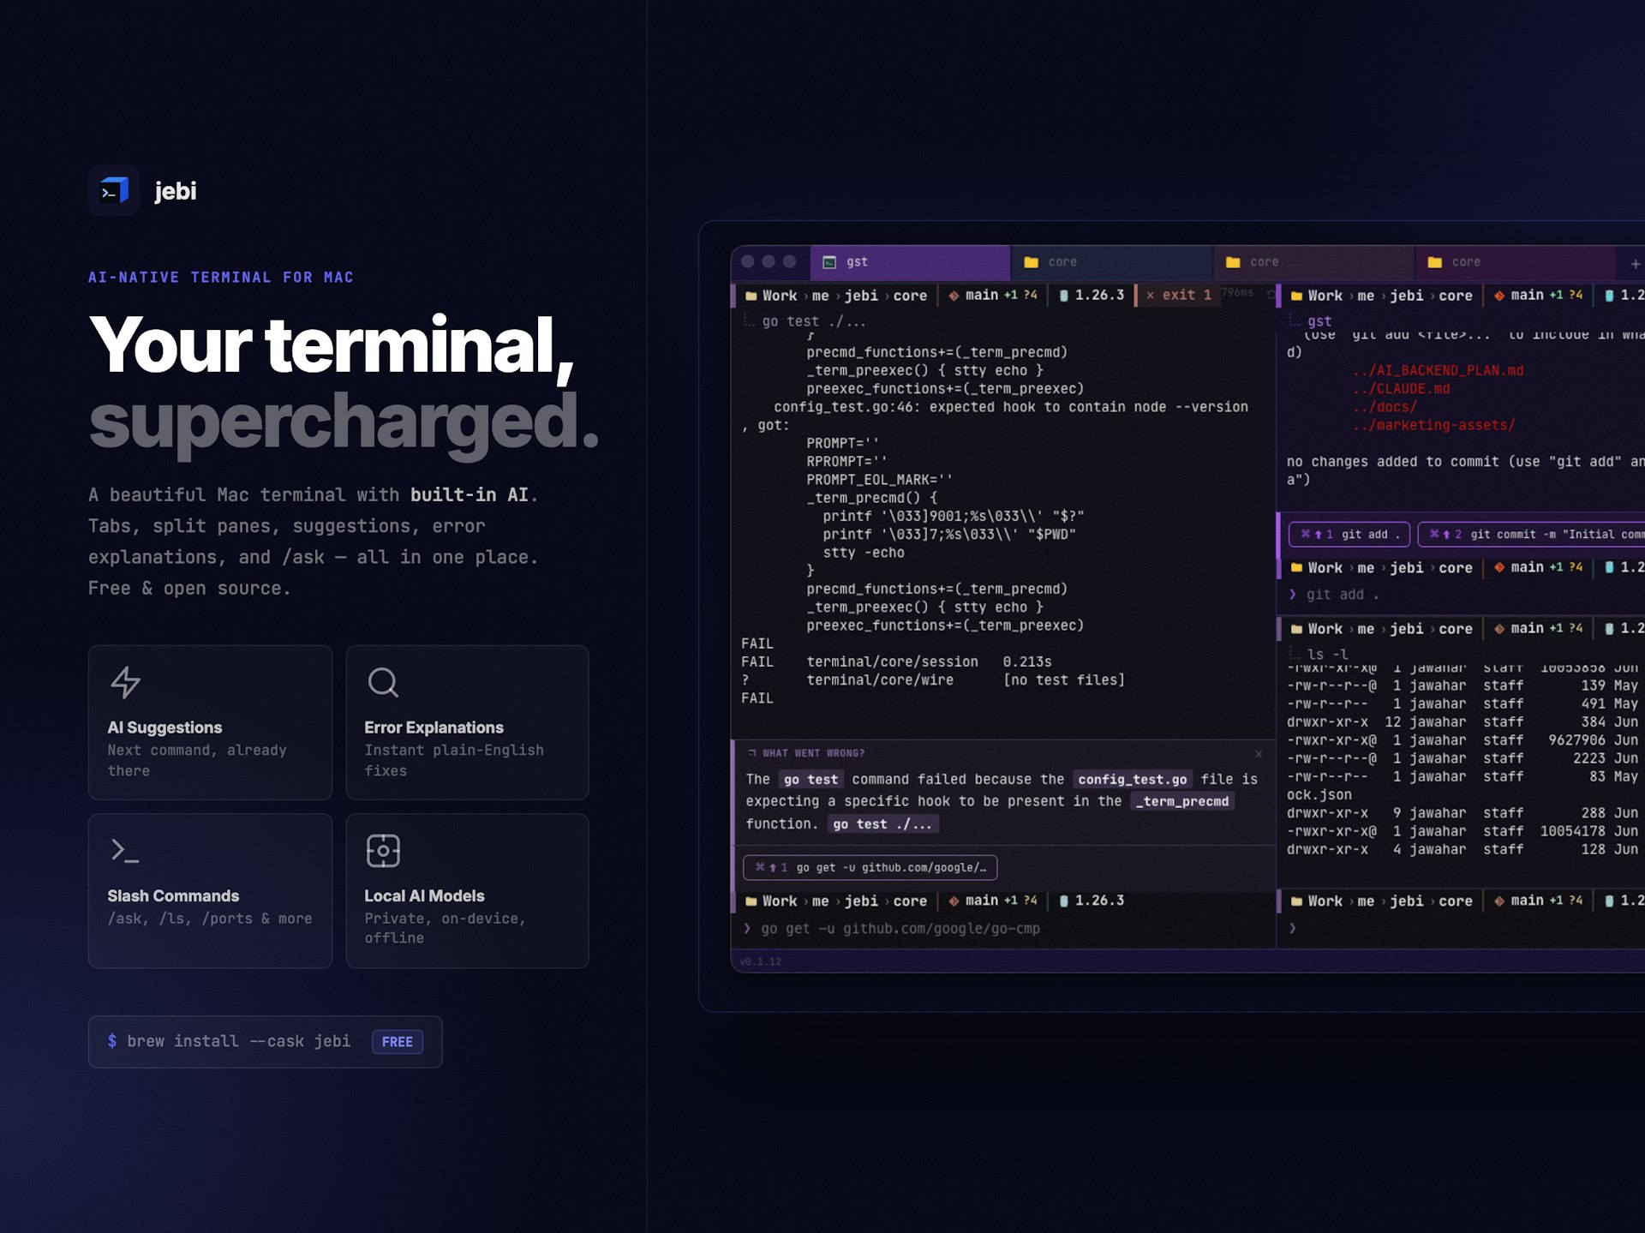Close the What Went Wrong panel
The width and height of the screenshot is (1645, 1233).
(1259, 754)
